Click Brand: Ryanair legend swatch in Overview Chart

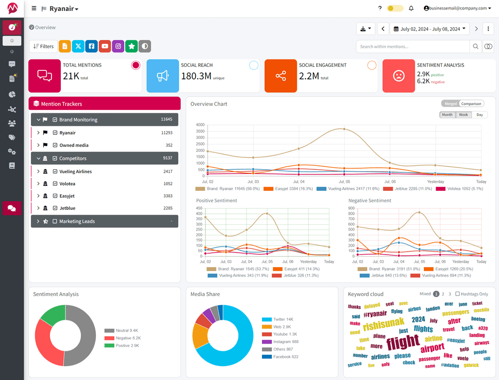[x=200, y=189]
